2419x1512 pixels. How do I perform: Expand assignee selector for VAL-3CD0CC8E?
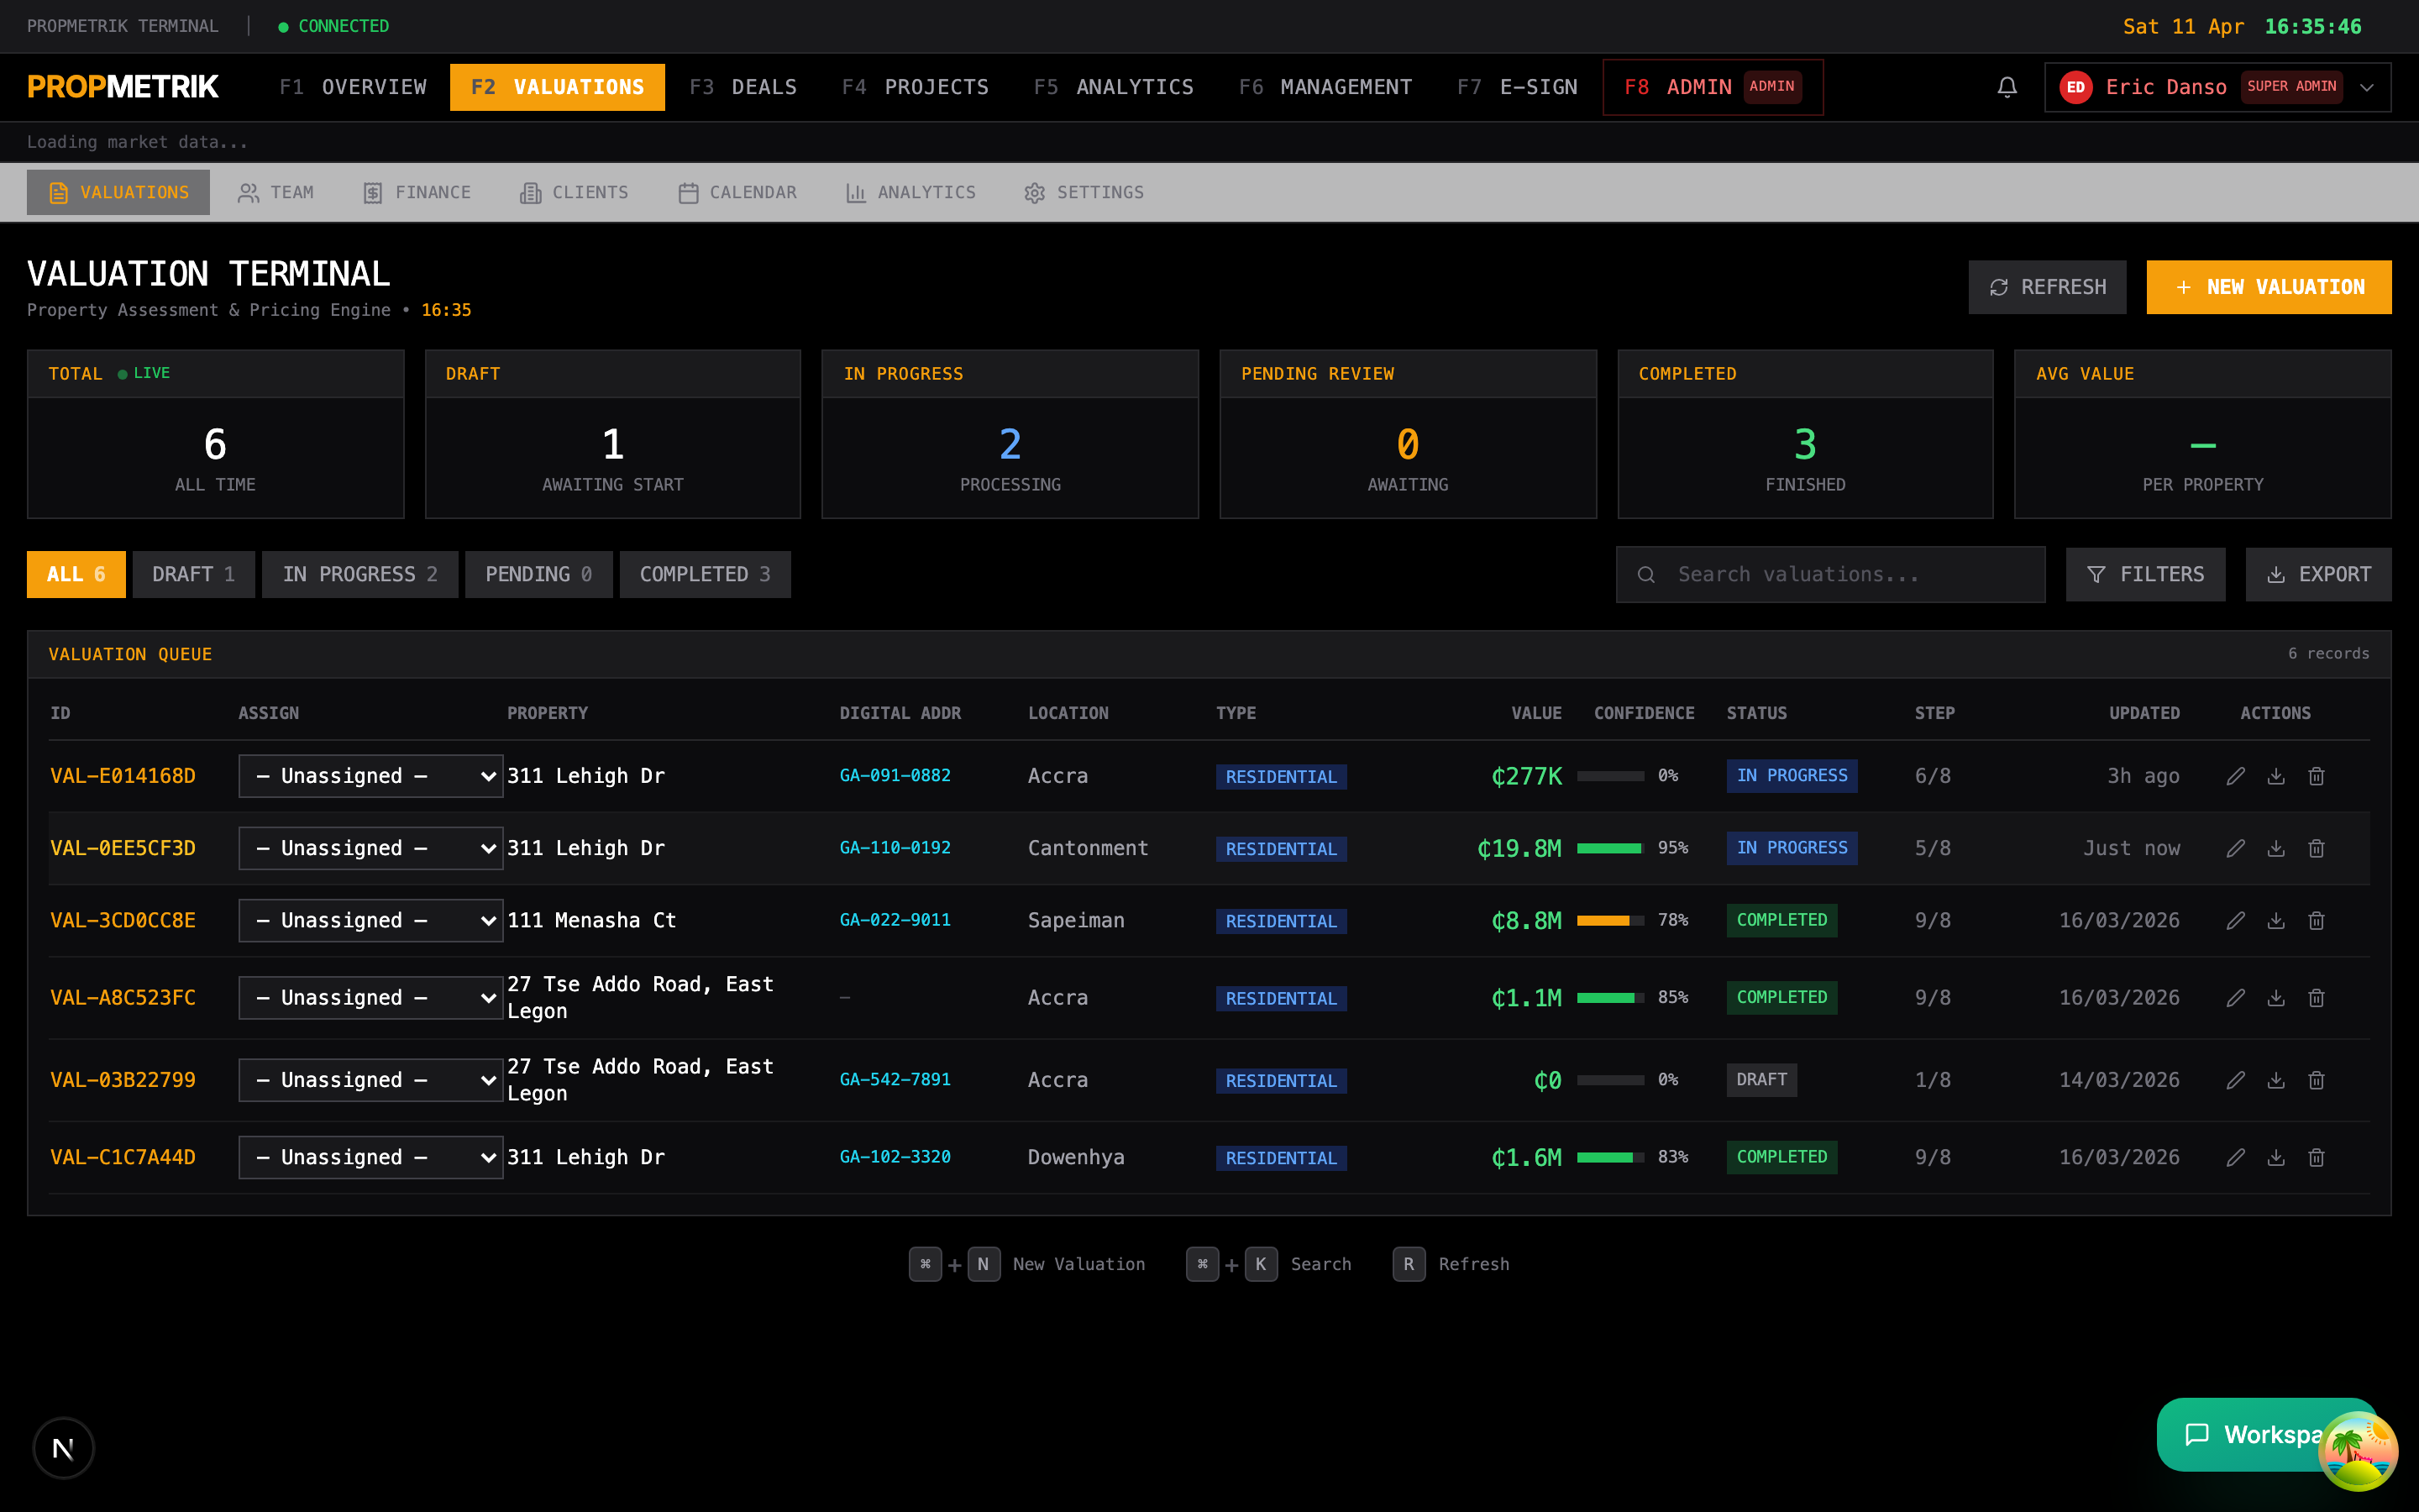371,920
